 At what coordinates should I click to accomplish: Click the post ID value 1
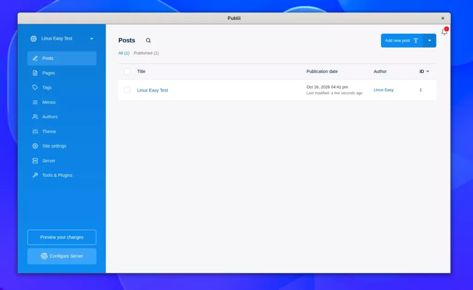(x=421, y=90)
